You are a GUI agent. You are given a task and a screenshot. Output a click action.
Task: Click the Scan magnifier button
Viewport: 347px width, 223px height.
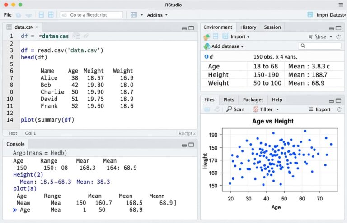coord(235,109)
